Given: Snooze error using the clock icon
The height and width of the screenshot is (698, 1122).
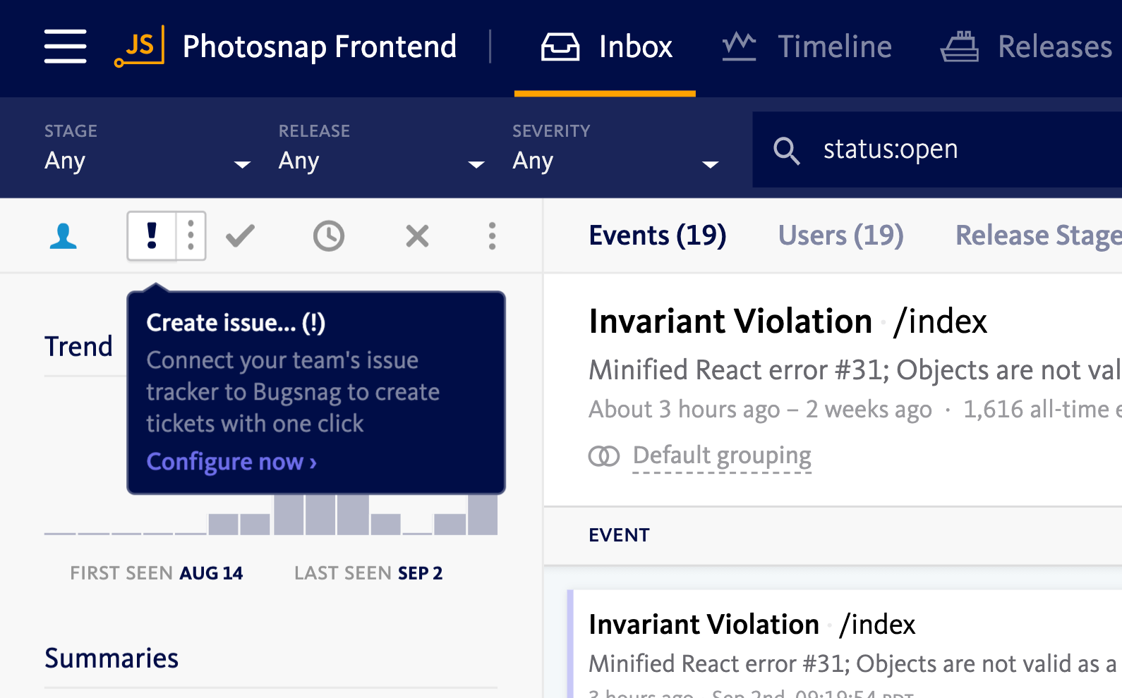Looking at the screenshot, I should (329, 235).
